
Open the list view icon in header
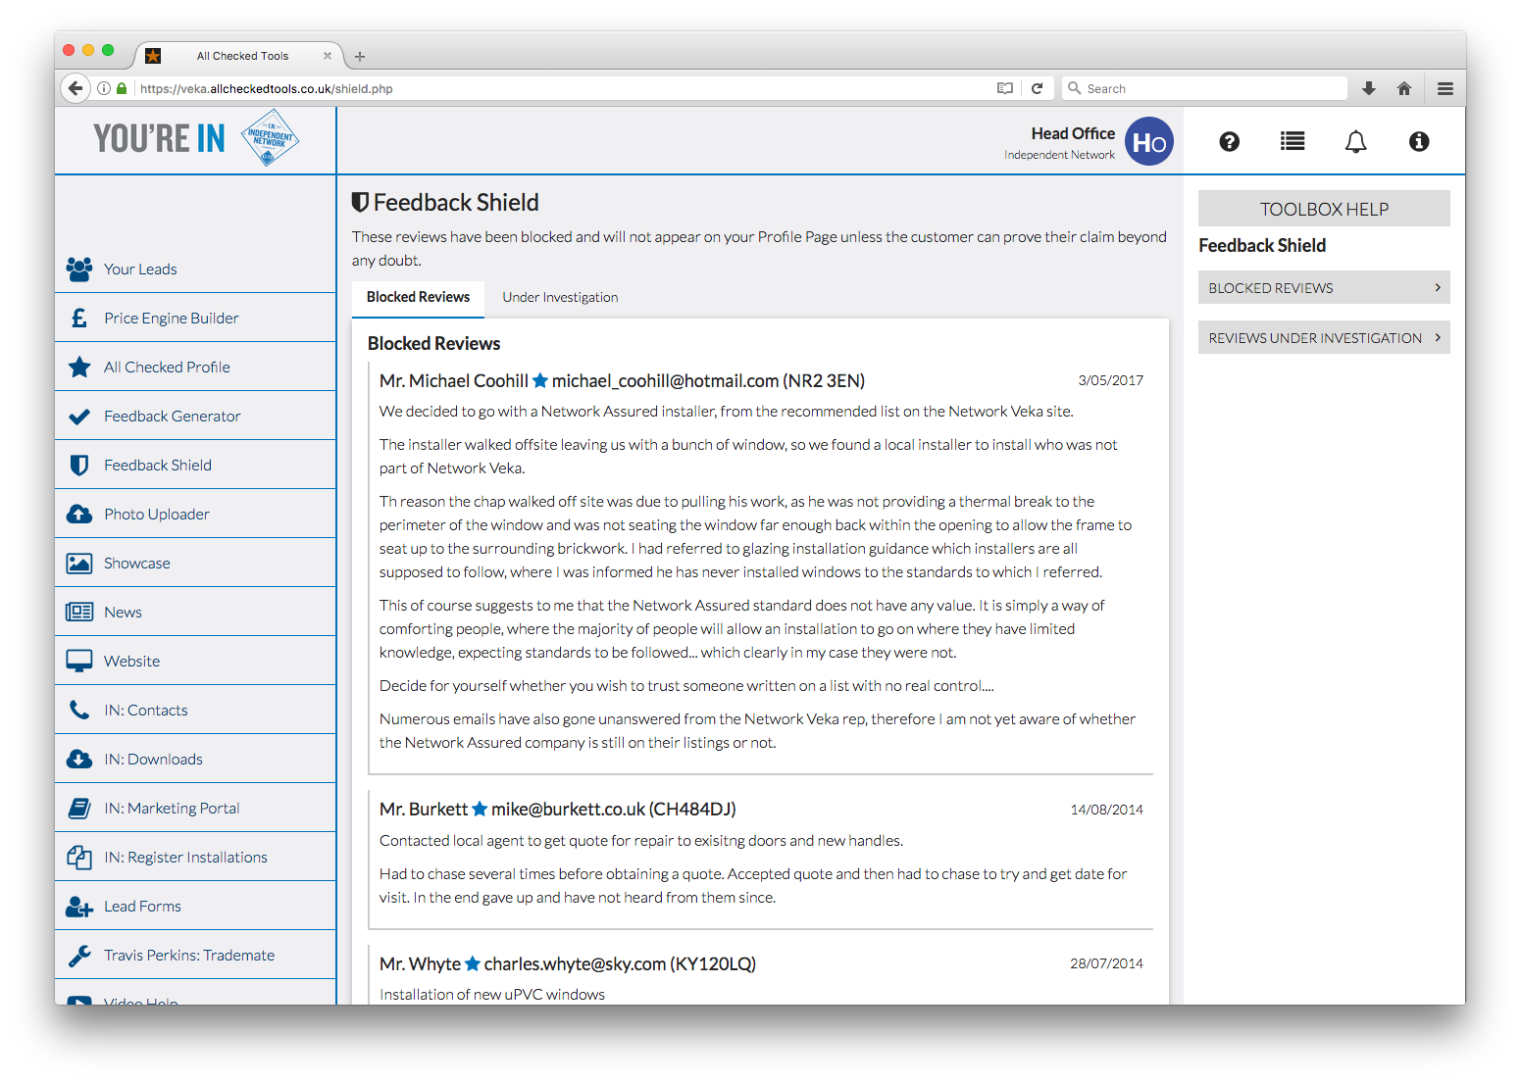tap(1292, 142)
